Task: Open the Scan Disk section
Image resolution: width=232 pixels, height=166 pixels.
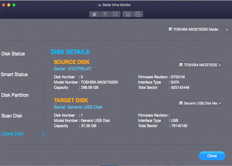Action: (x=12, y=116)
